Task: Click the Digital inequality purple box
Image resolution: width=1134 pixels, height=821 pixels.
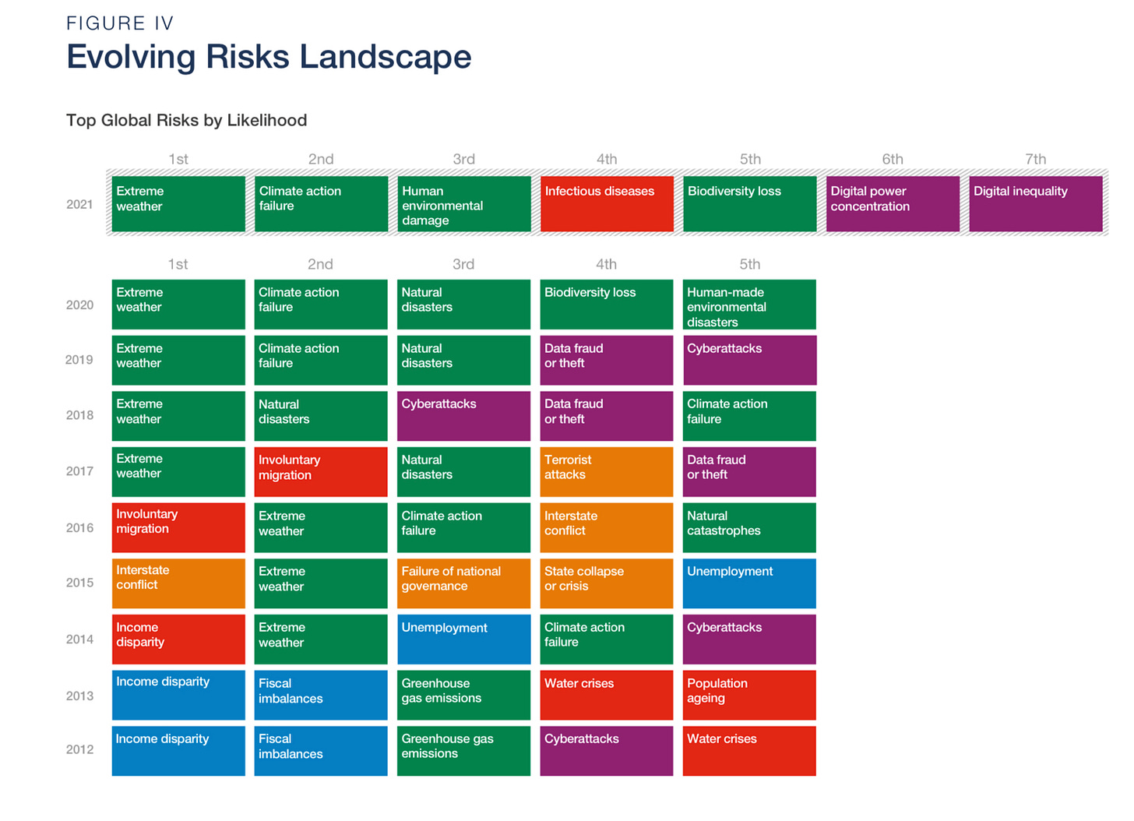Action: [1036, 204]
